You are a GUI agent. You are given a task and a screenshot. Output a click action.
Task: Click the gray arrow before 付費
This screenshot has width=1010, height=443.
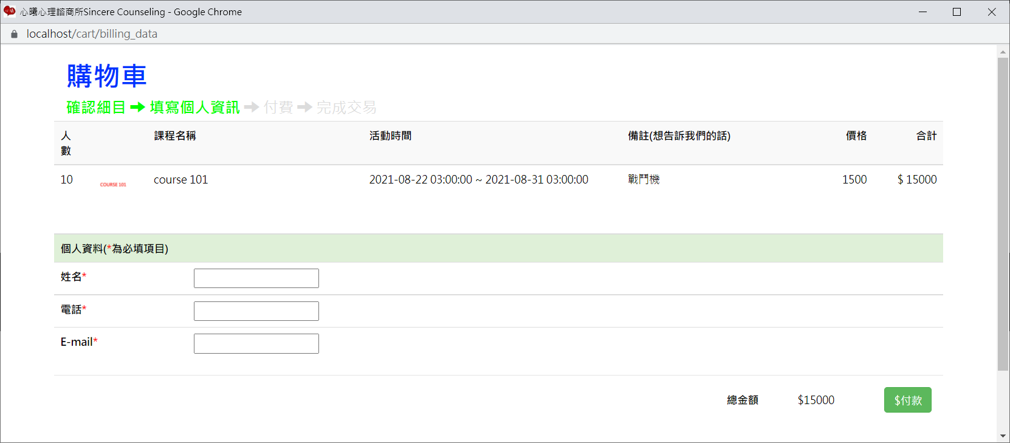point(251,108)
